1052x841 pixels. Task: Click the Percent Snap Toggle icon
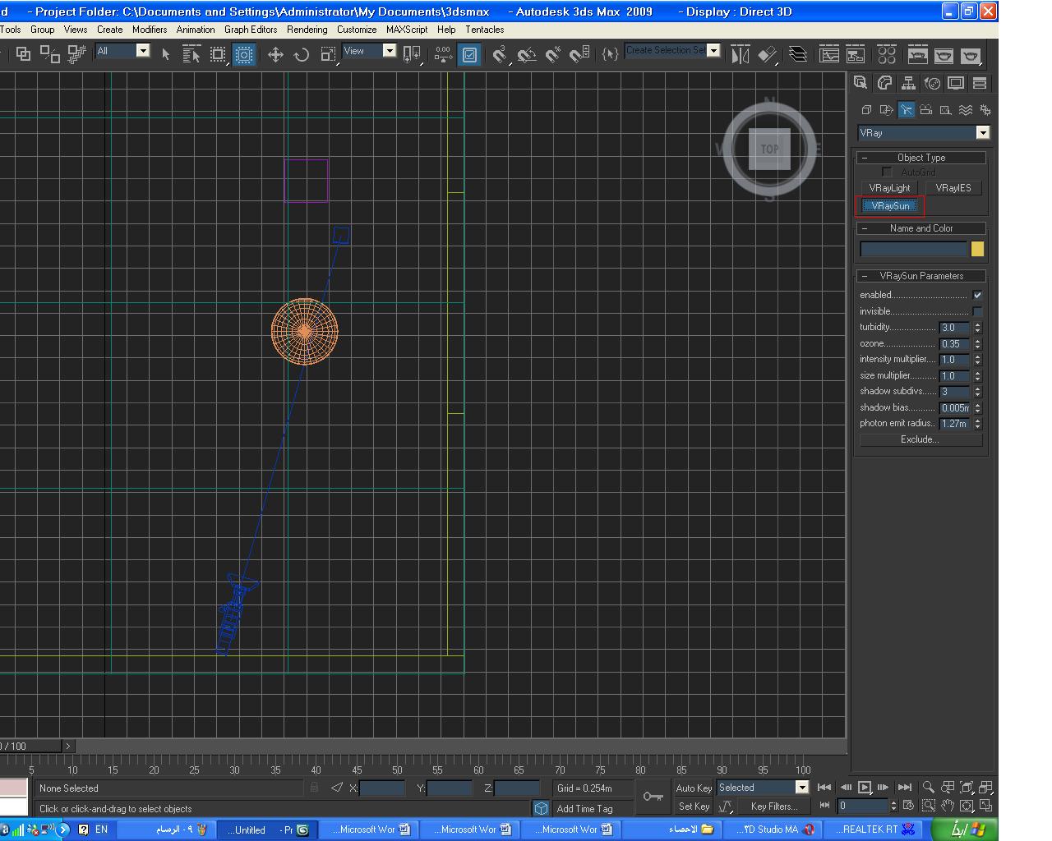point(553,55)
